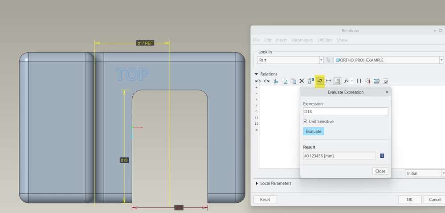Viewport: 445px width, 213px height.
Task: Sort the relations using toolbar icon
Action: (x=376, y=81)
